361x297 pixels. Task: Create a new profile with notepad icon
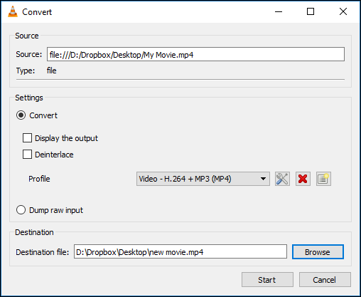pyautogui.click(x=323, y=179)
